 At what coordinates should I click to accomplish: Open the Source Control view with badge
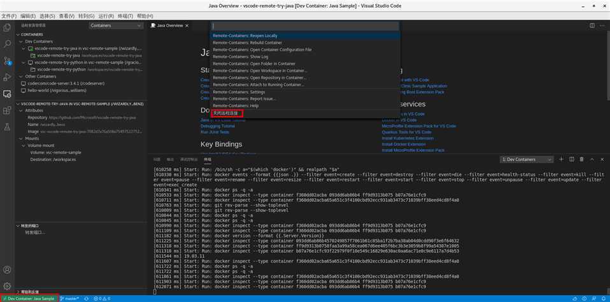(7, 61)
